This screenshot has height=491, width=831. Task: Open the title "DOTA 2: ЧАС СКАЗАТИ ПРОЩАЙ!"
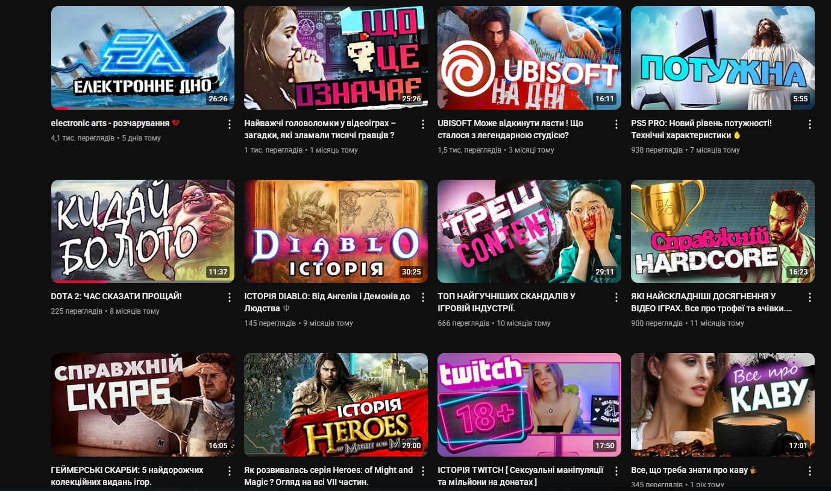tap(116, 296)
